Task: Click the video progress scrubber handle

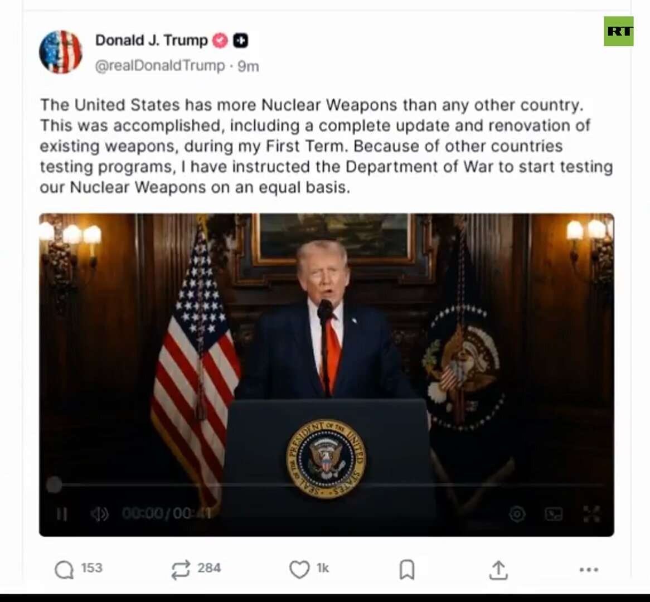Action: 54,484
